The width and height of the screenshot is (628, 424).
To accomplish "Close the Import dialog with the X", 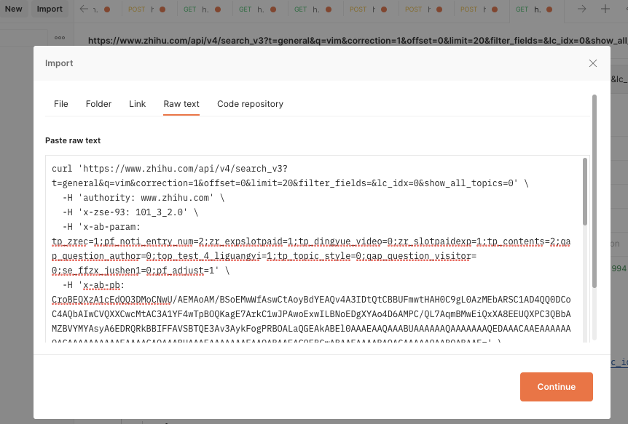I will [x=593, y=63].
